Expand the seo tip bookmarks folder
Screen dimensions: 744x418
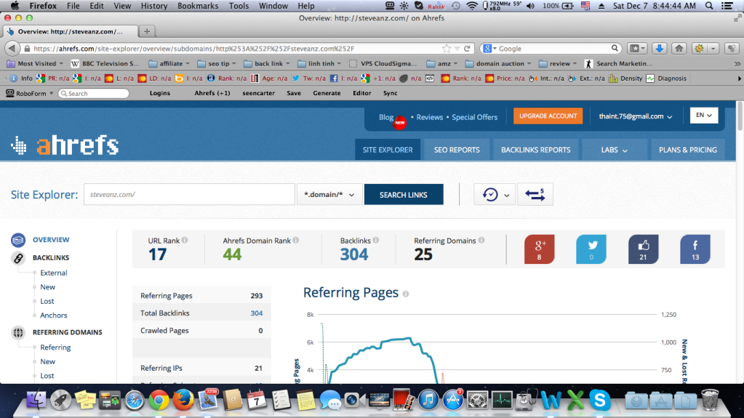point(217,63)
